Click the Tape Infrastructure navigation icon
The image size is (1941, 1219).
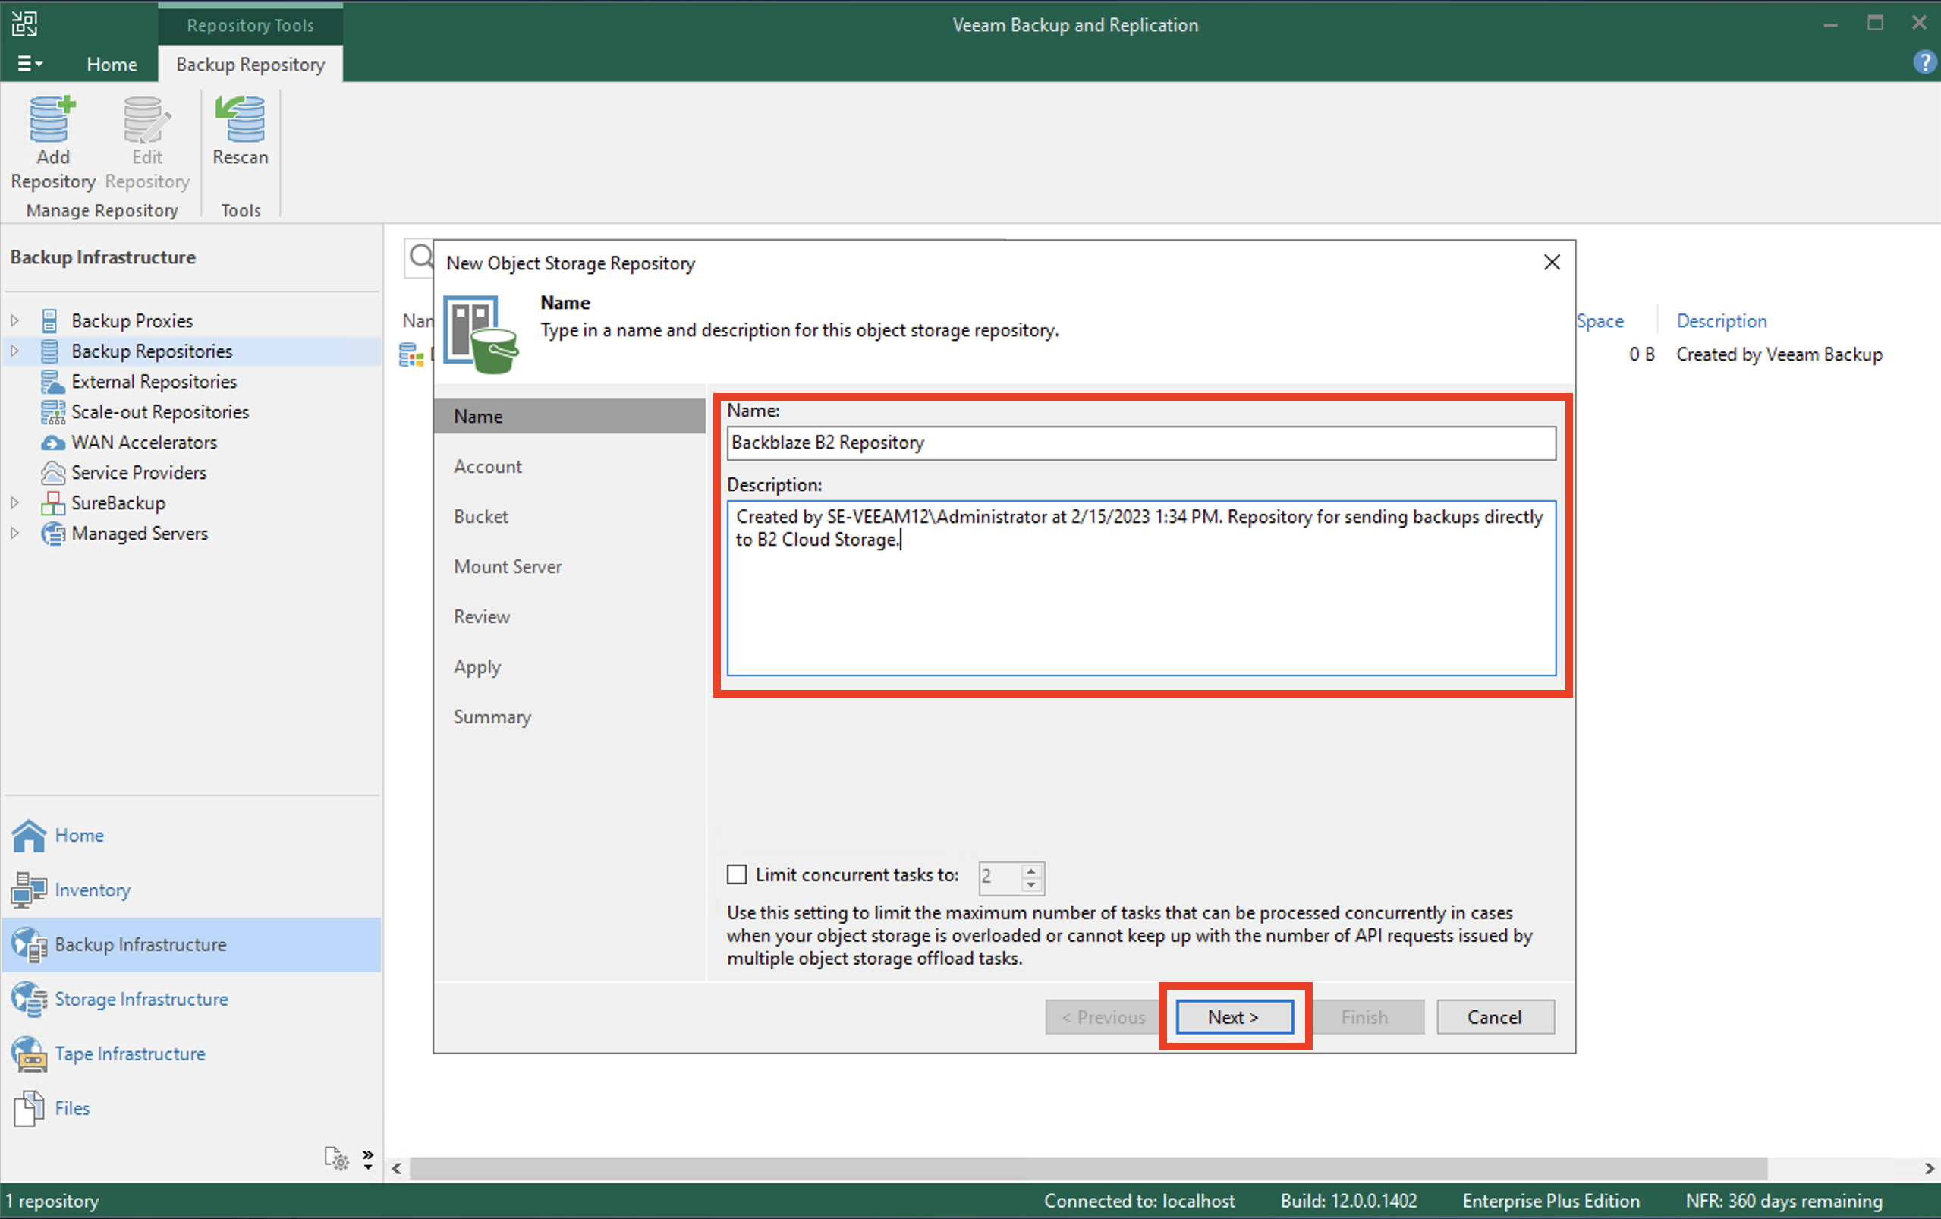29,1054
